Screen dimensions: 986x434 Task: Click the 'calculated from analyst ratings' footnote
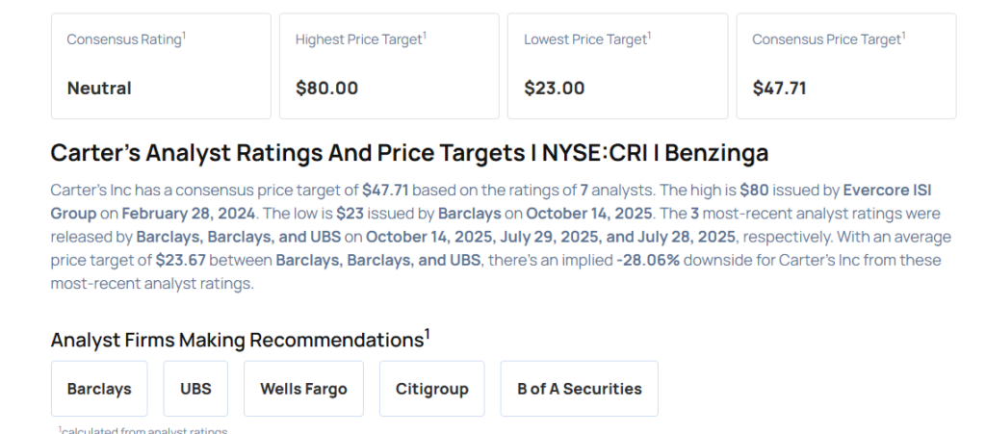pos(143,431)
